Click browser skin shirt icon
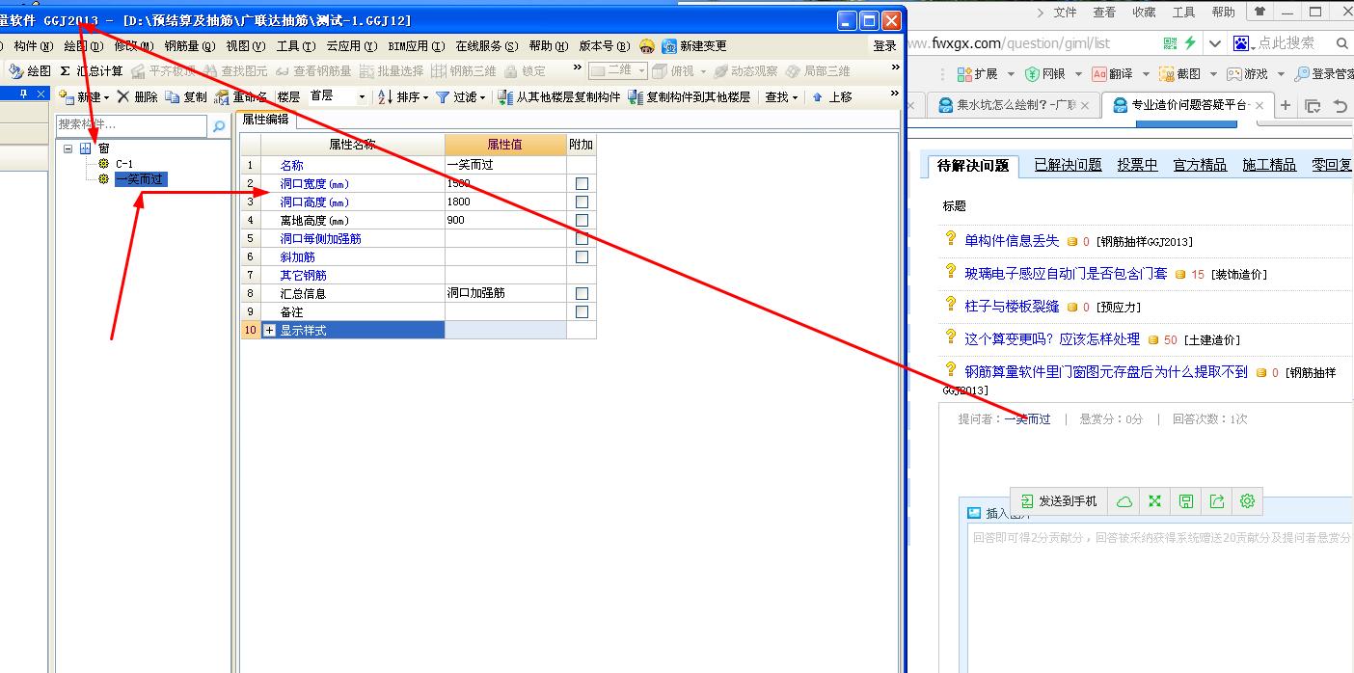1354x673 pixels. click(1259, 13)
